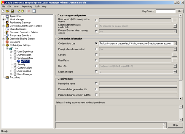The width and height of the screenshot is (185, 134).
Task: Click the Go button for Help Search
Action: click(180, 11)
